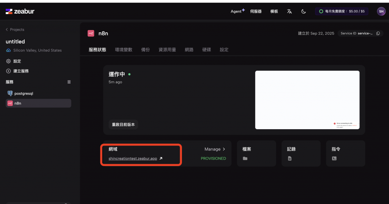The image size is (389, 204).
Task: Open the 指令 terminal icon
Action: click(334, 158)
